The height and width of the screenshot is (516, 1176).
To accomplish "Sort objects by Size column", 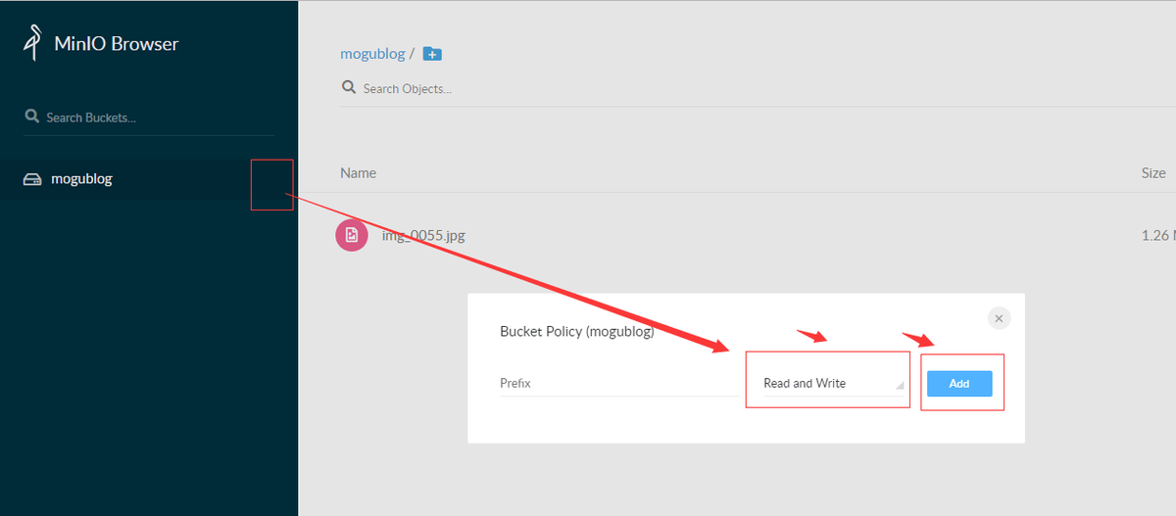I will point(1153,172).
